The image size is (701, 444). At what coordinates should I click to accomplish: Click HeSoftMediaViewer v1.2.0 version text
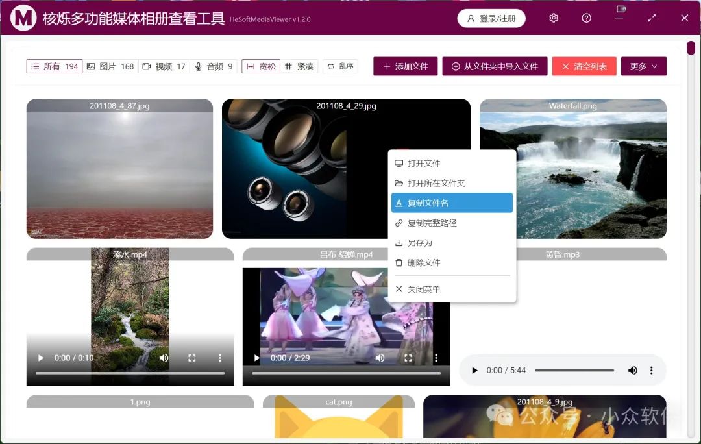pos(270,19)
